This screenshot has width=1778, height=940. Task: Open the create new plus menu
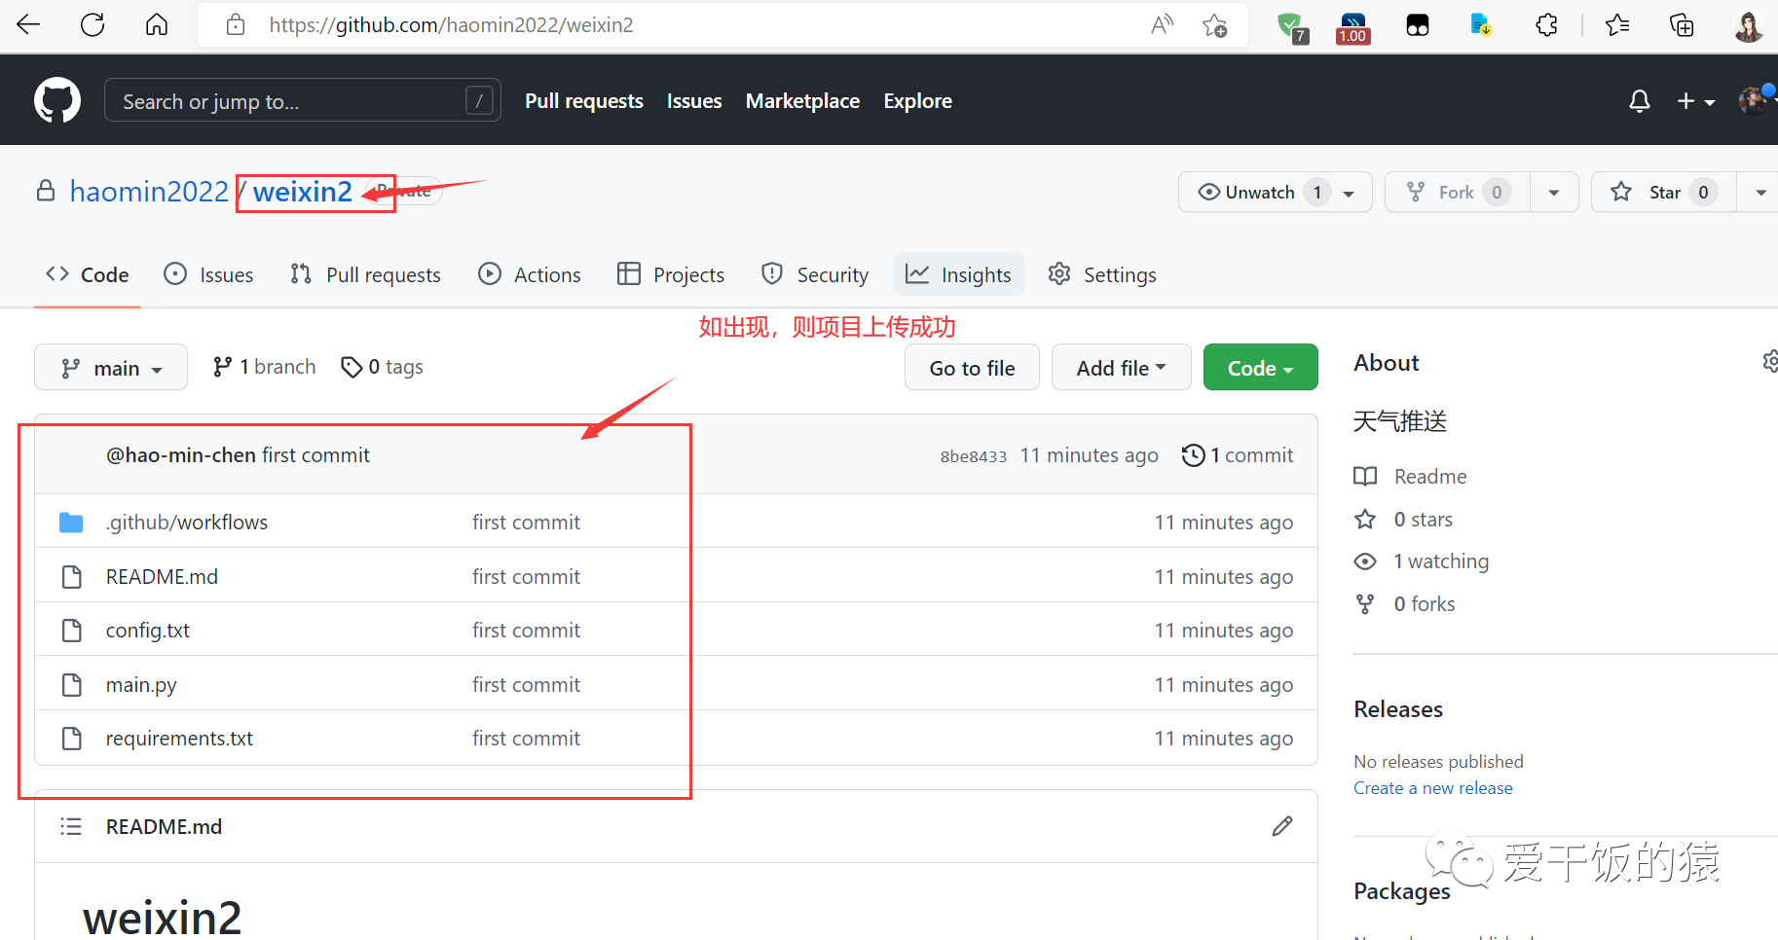(x=1695, y=101)
